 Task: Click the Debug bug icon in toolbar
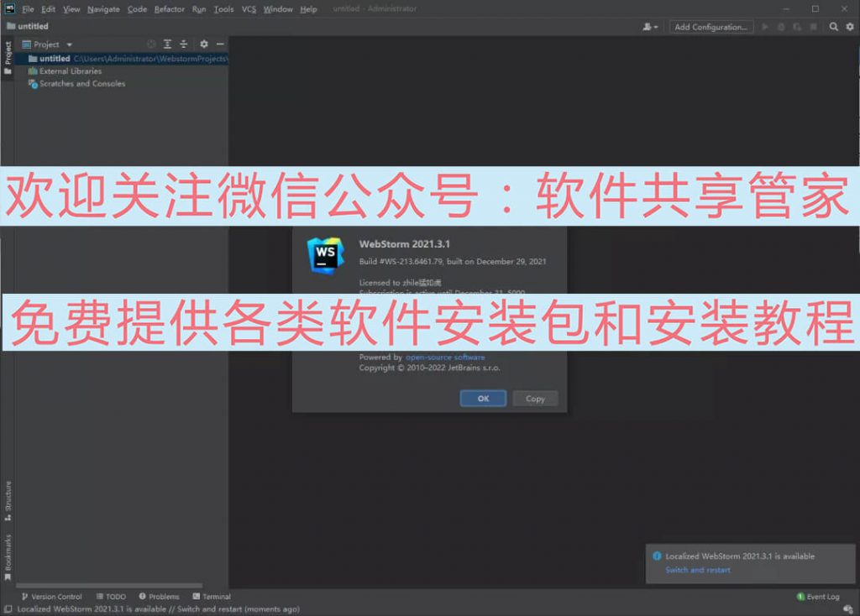tap(781, 27)
